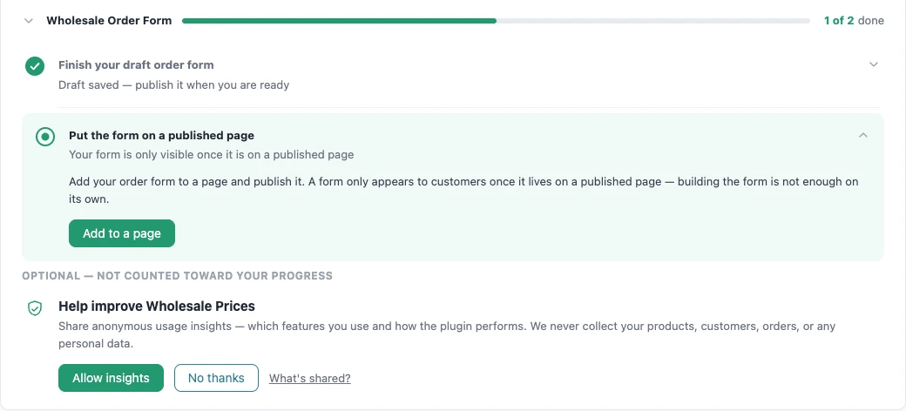Click the green completed checkmark icon
Screen dimensions: 906x411
pos(35,66)
